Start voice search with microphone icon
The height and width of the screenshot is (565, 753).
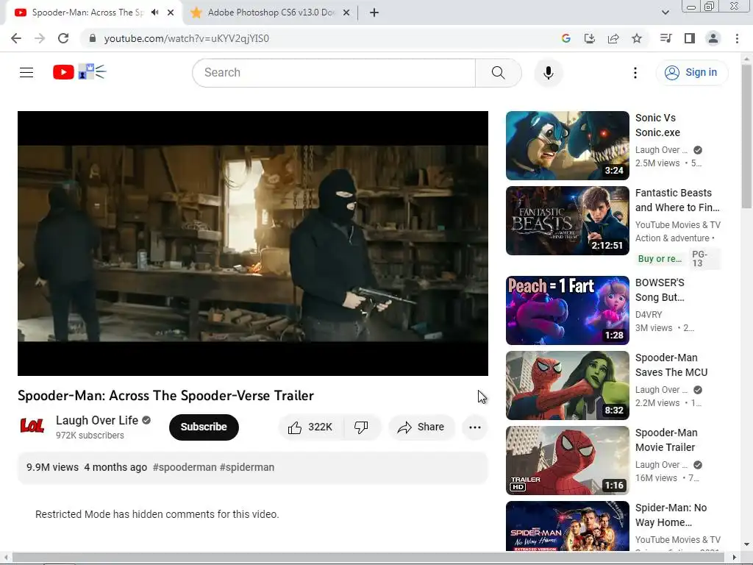pos(549,73)
